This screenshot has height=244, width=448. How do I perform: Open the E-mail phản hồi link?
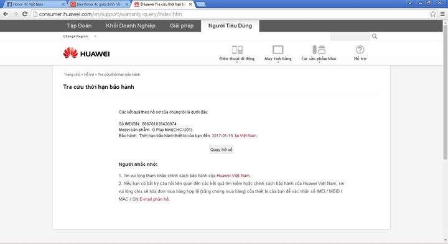pos(154,199)
